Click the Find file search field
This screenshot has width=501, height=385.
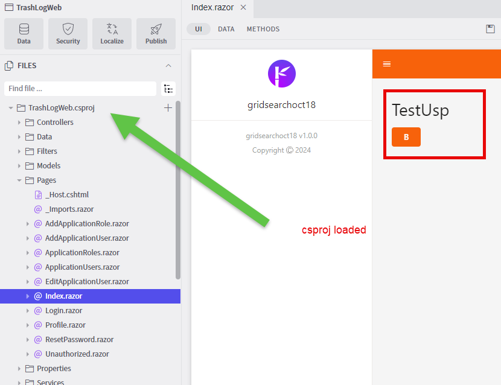[80, 89]
